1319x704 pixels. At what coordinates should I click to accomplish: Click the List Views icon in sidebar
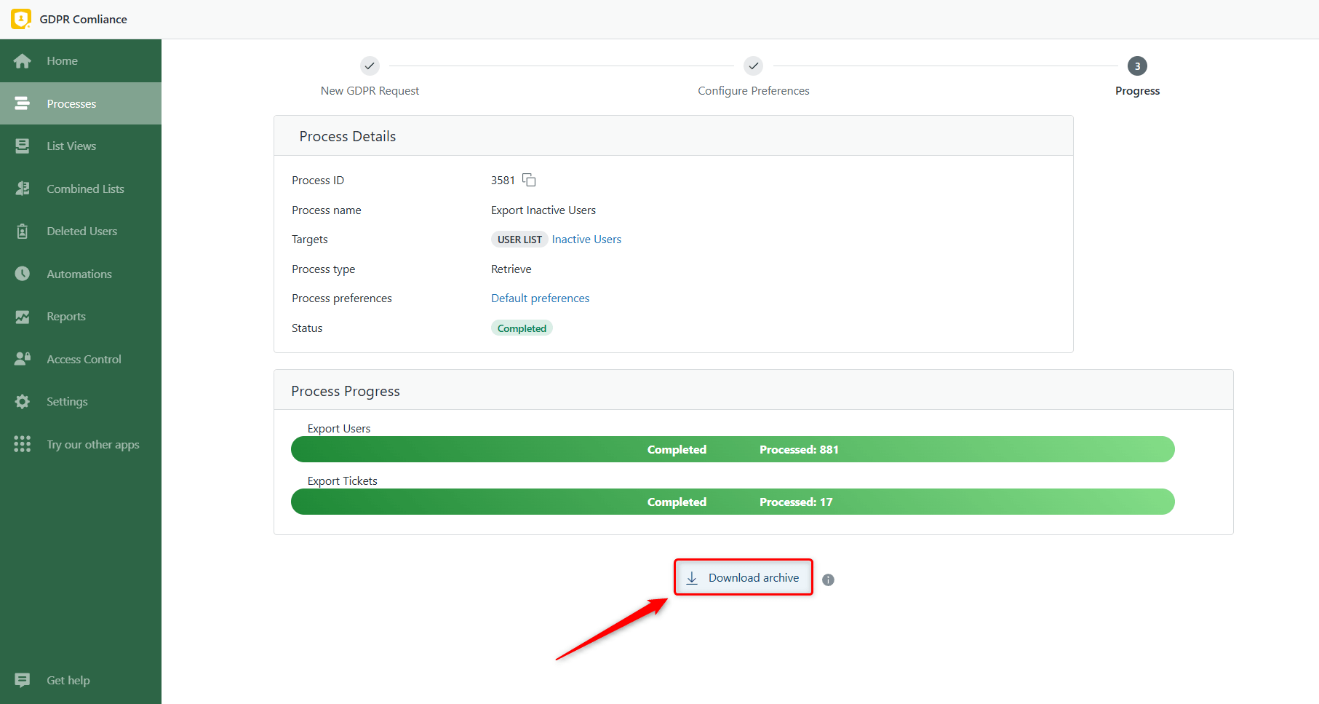(x=23, y=146)
